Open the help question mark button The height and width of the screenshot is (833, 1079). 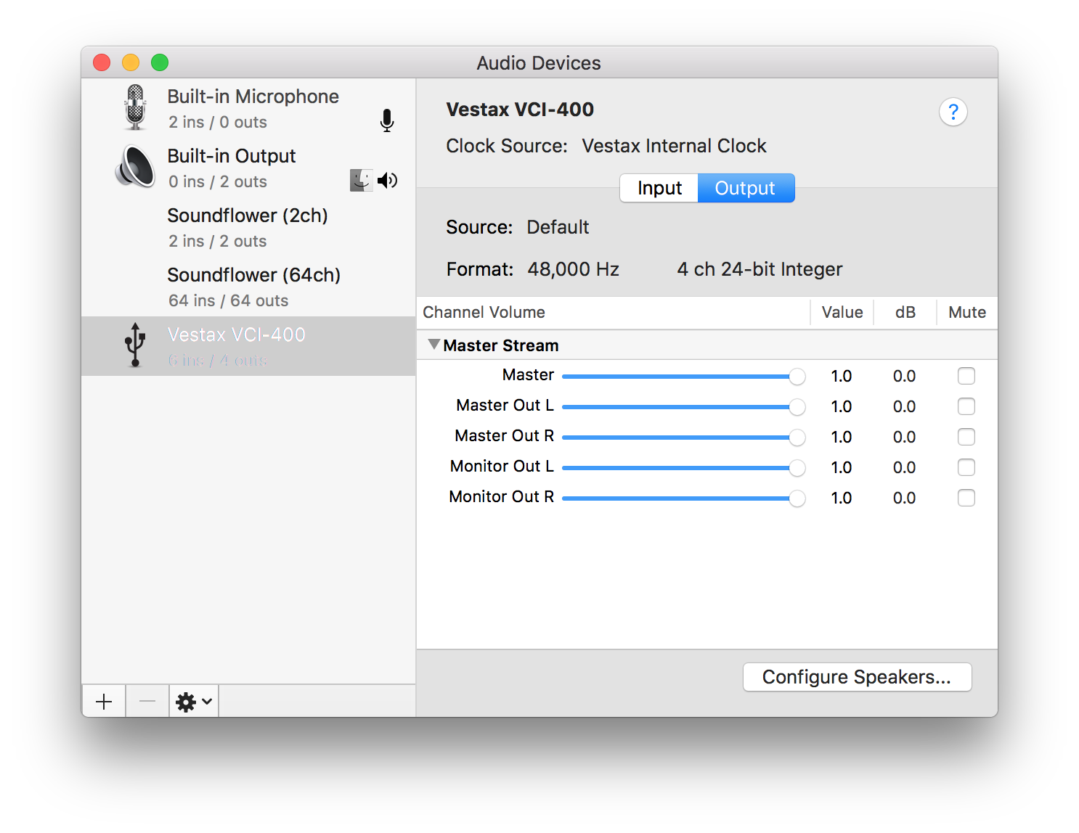click(953, 112)
